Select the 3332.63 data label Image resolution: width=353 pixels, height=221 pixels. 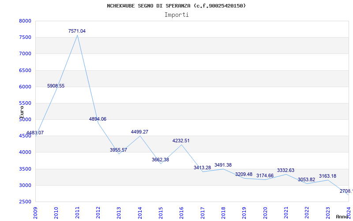click(285, 171)
